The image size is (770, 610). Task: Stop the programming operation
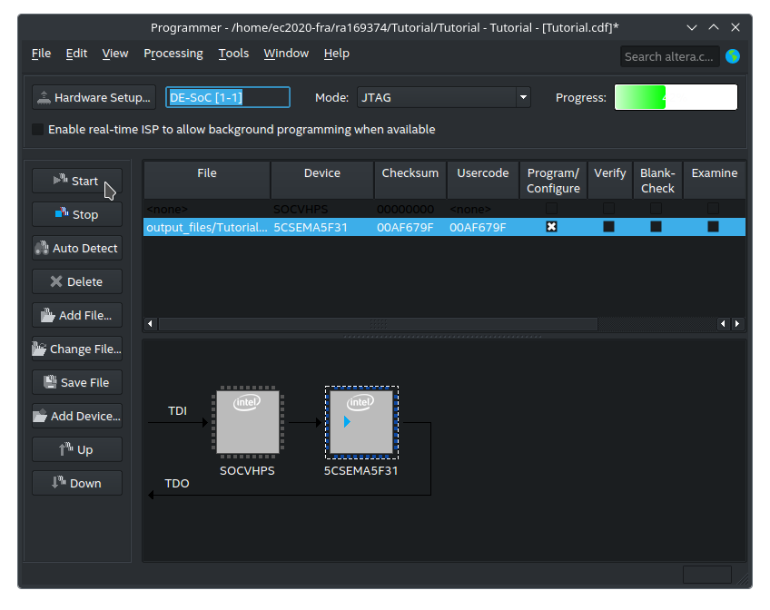point(77,214)
